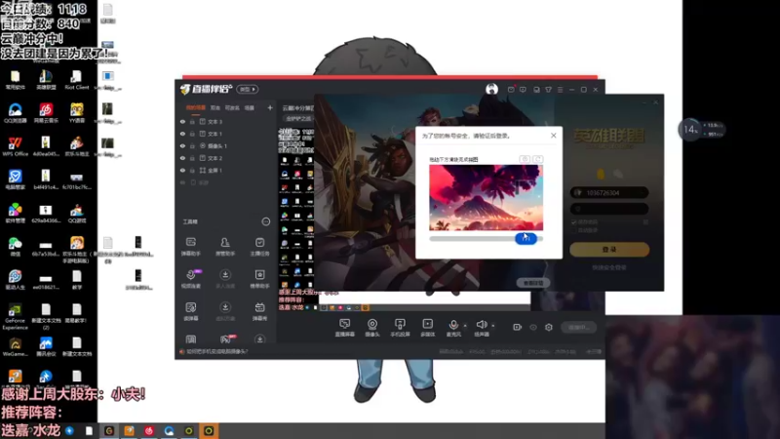Open the hamburger menu in the title bar
This screenshot has height=439, width=780.
(560, 90)
